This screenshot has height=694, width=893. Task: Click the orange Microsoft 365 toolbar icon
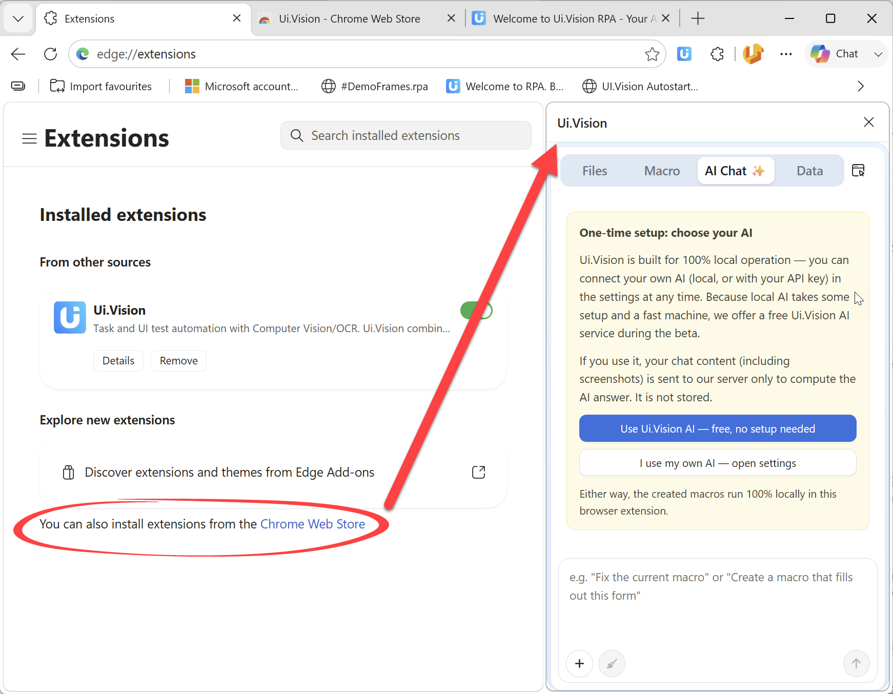pyautogui.click(x=753, y=54)
